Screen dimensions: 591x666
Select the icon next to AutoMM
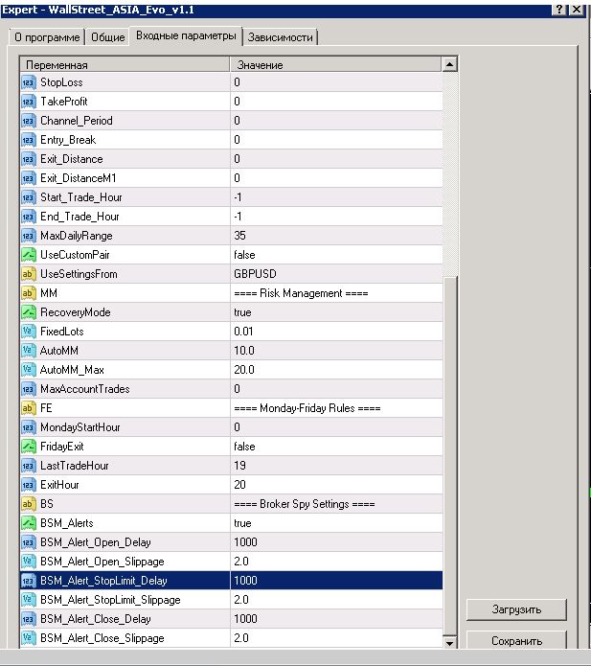[x=29, y=351]
